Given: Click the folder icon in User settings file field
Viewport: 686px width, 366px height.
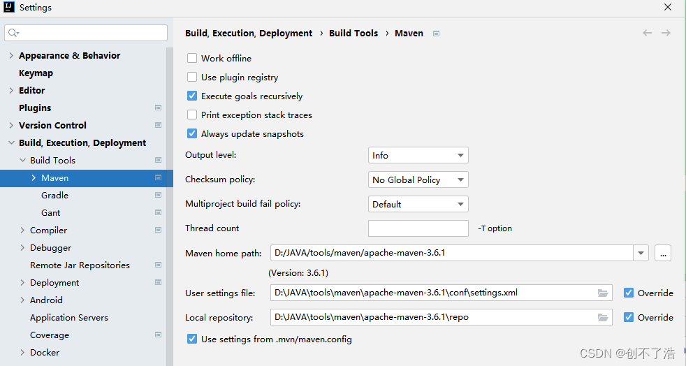Looking at the screenshot, I should pos(603,293).
